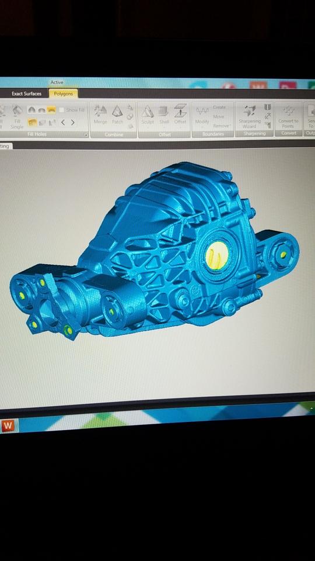Screen dimensions: 315x561
Task: Click bottom small icon in Combine group
Action: [x=130, y=126]
